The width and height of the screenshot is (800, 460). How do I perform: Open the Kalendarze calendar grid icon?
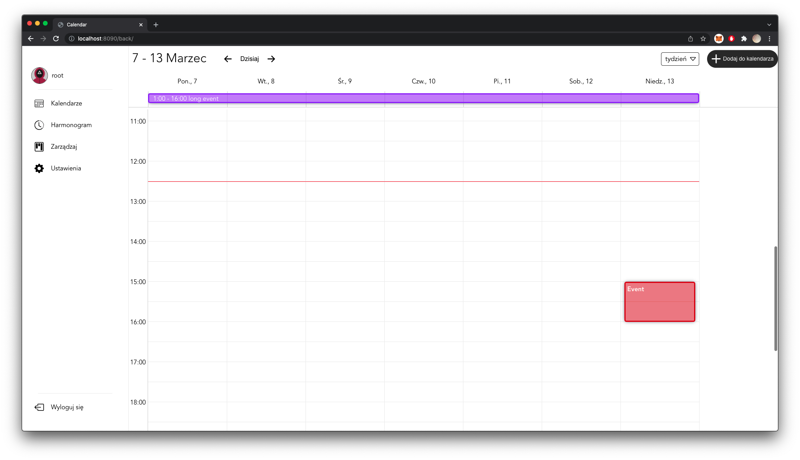coord(39,103)
